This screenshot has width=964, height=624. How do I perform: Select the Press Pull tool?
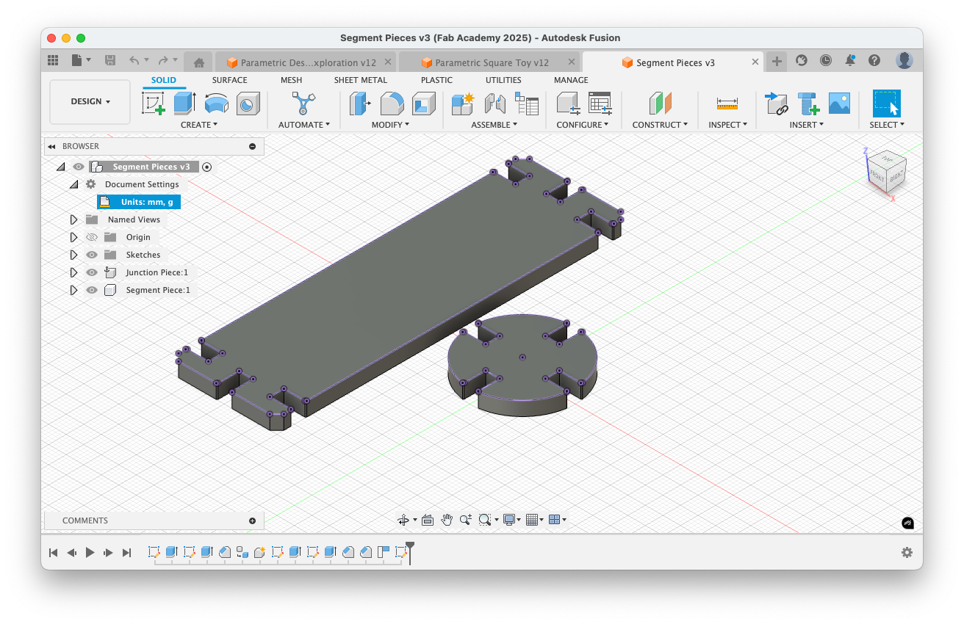coord(360,104)
